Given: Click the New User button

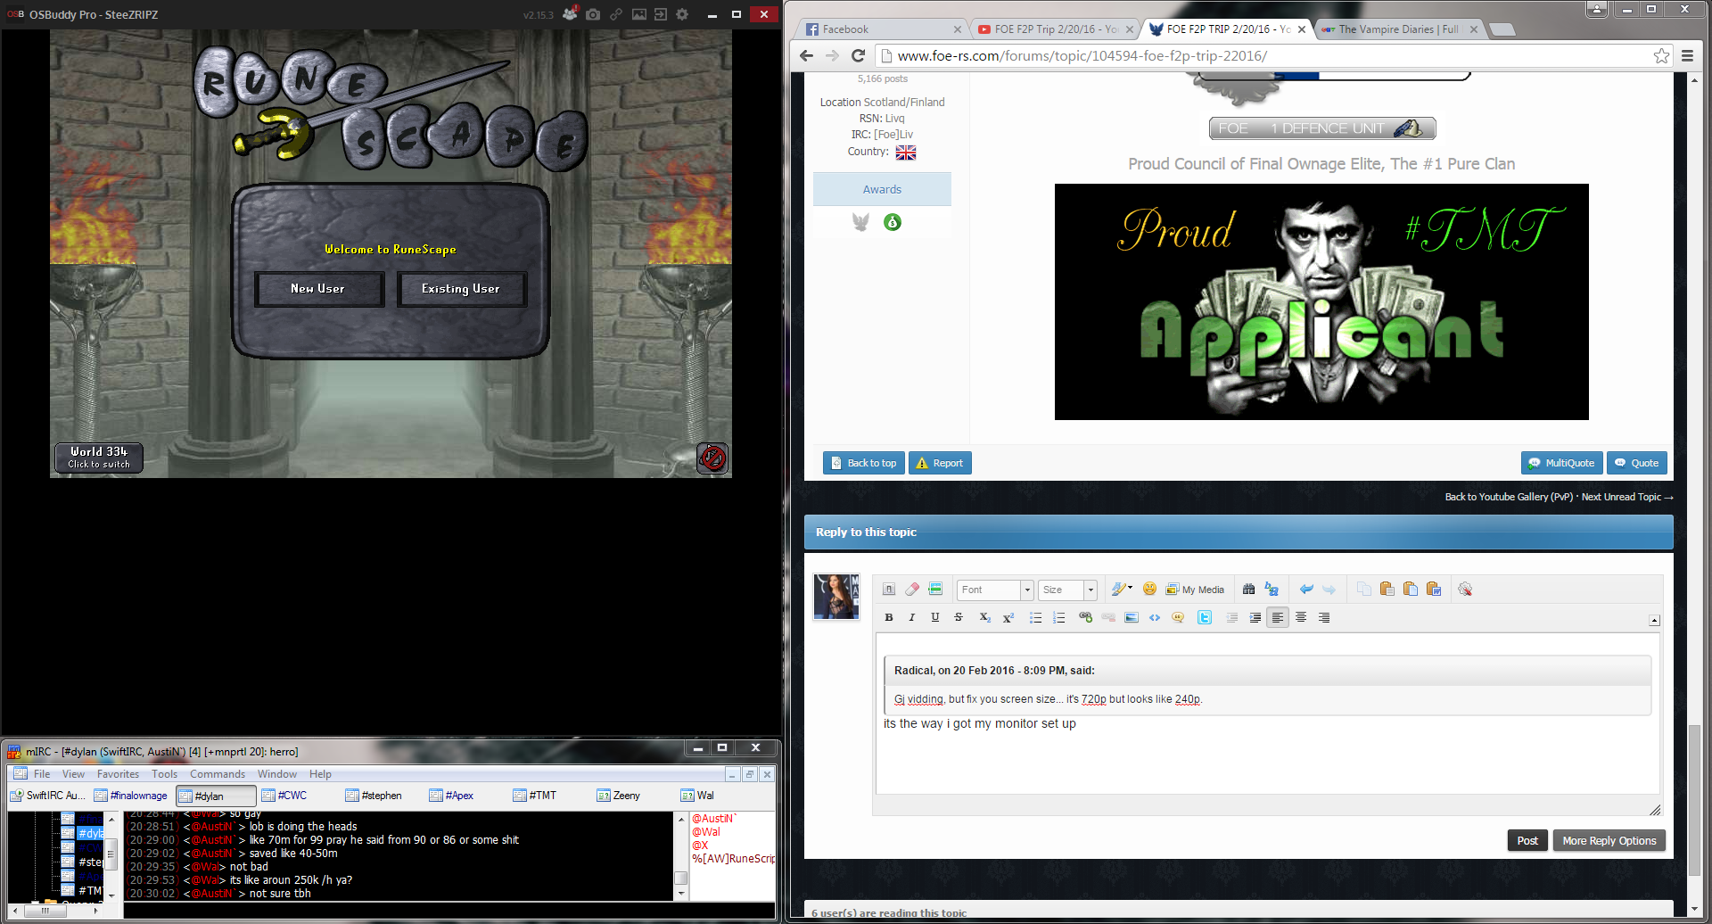Looking at the screenshot, I should tap(318, 289).
